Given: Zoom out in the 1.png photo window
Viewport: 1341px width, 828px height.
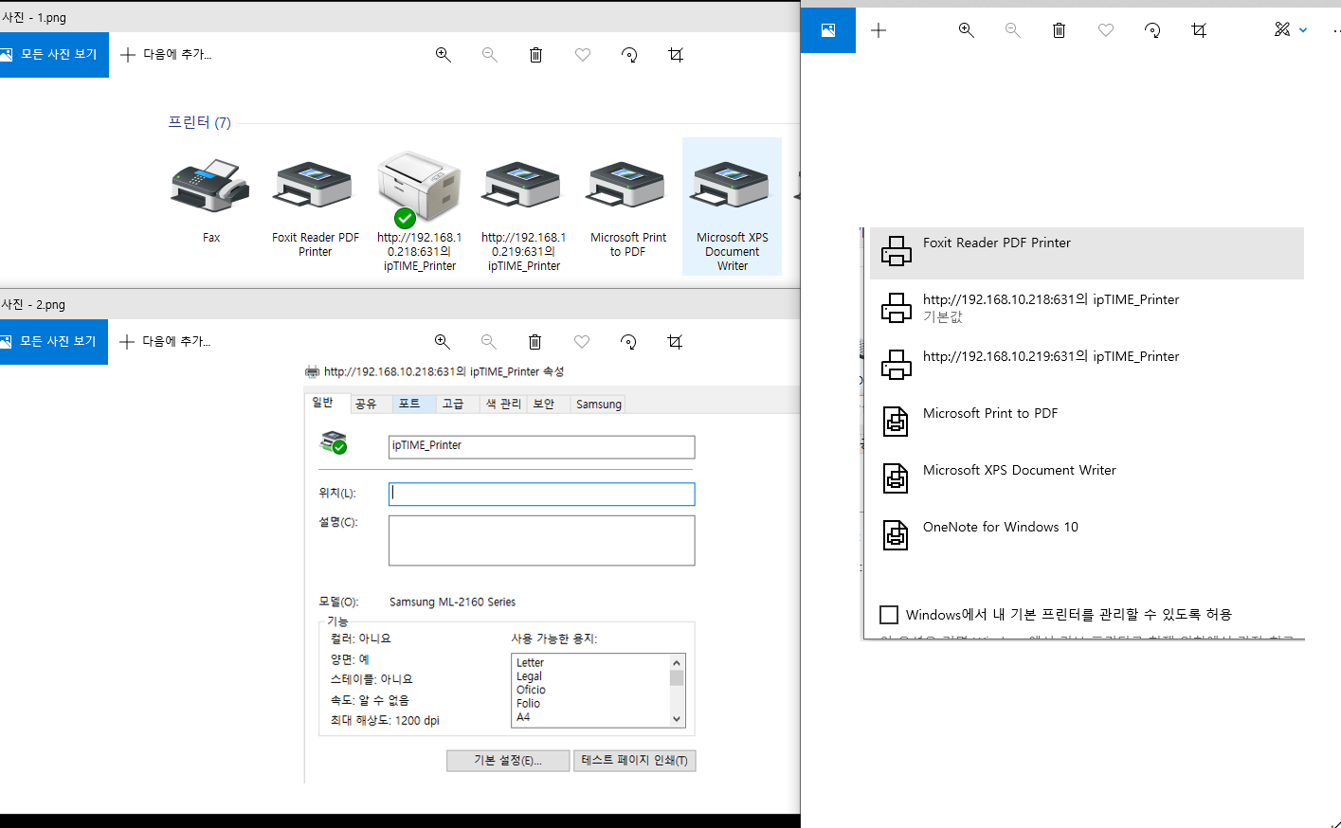Looking at the screenshot, I should point(489,55).
